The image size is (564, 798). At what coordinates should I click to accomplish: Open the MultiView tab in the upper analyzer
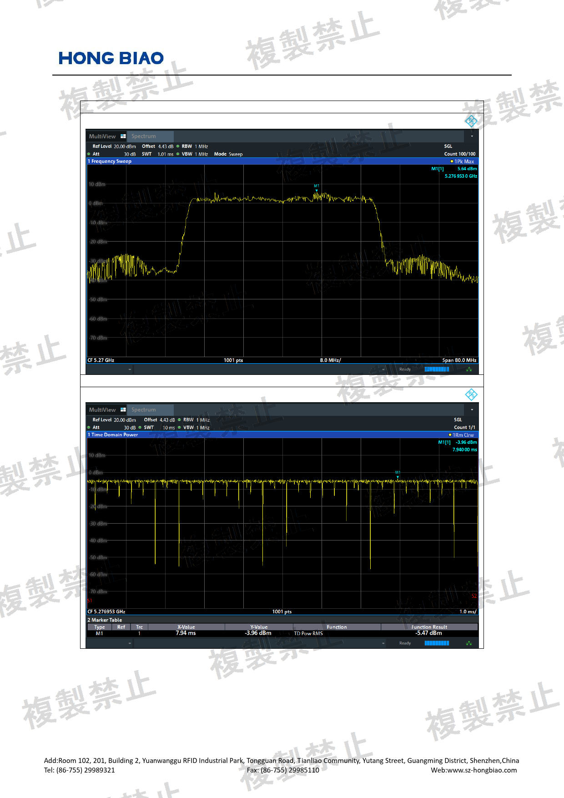pyautogui.click(x=107, y=136)
